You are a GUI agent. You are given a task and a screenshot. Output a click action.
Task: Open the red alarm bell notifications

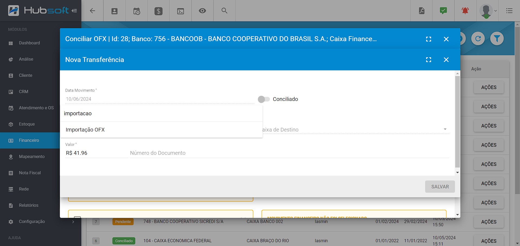click(465, 11)
